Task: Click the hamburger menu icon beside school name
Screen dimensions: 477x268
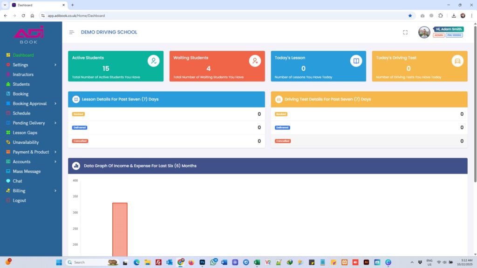Action: pos(72,32)
